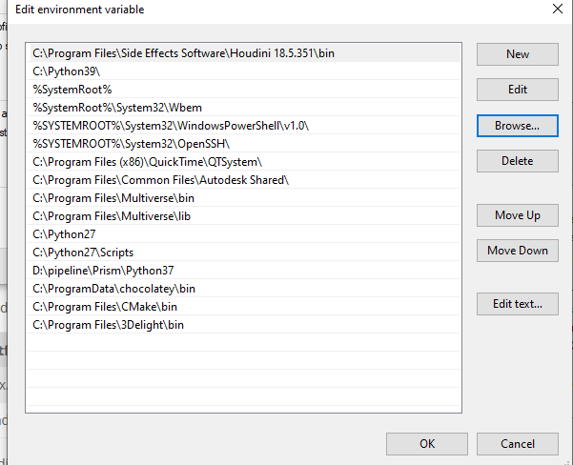
Task: Click the New button
Action: (x=518, y=54)
